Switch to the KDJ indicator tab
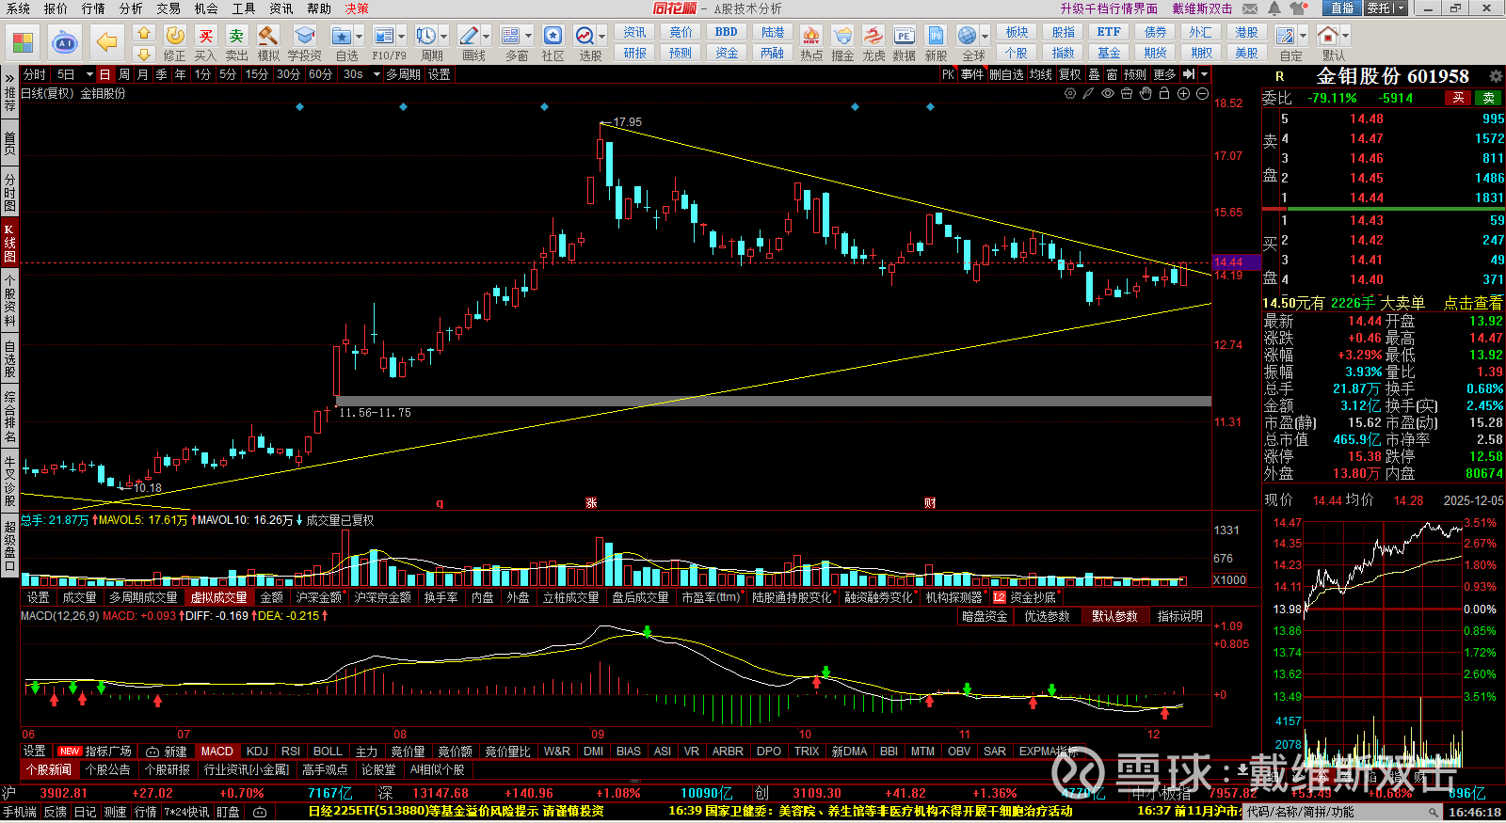Screen dimensions: 1506x823 click(257, 752)
